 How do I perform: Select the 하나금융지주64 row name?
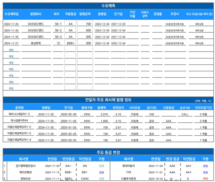(x=19, y=121)
